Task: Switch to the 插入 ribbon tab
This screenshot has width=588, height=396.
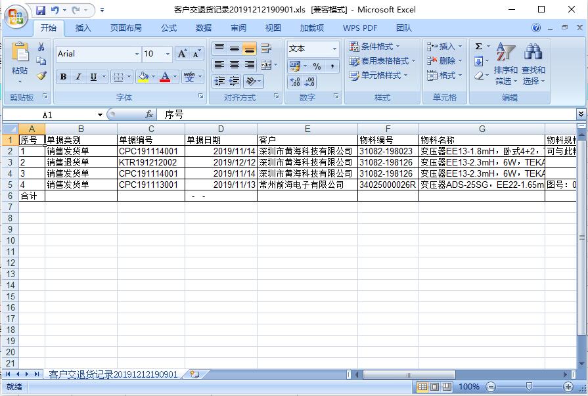Action: (x=83, y=28)
